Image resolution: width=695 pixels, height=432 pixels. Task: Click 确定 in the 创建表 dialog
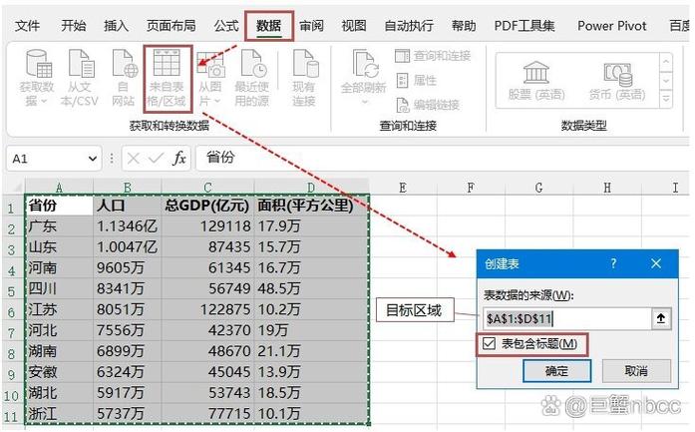point(556,370)
